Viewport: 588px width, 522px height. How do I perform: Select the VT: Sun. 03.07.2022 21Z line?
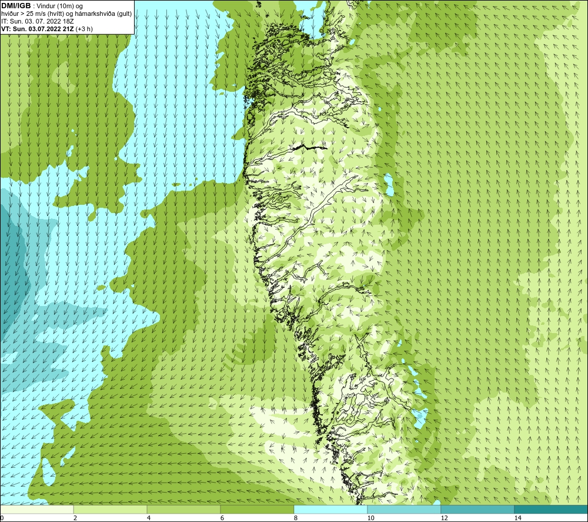click(47, 29)
